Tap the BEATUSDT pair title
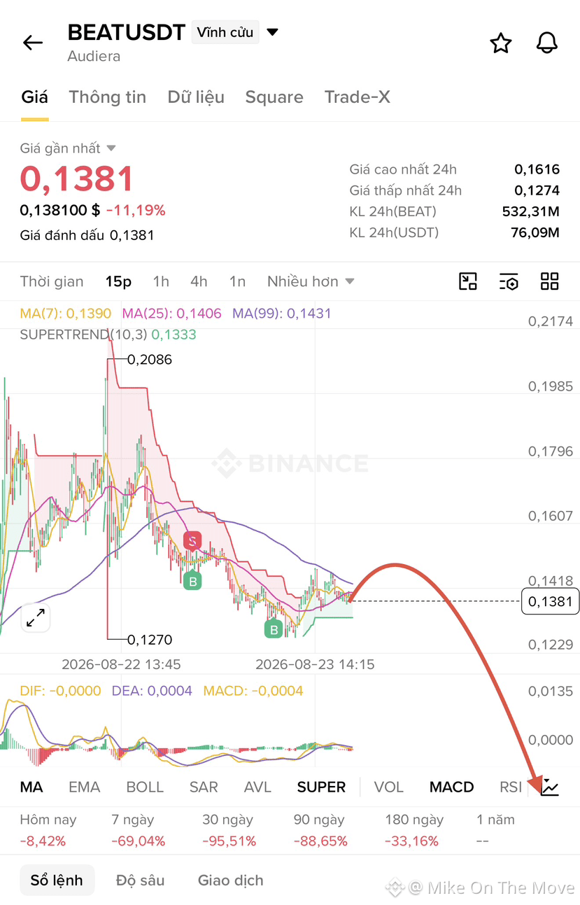Image resolution: width=580 pixels, height=905 pixels. pos(127,32)
